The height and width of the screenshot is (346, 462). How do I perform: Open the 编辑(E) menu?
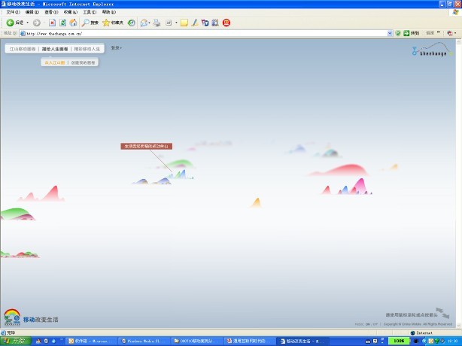coord(32,12)
